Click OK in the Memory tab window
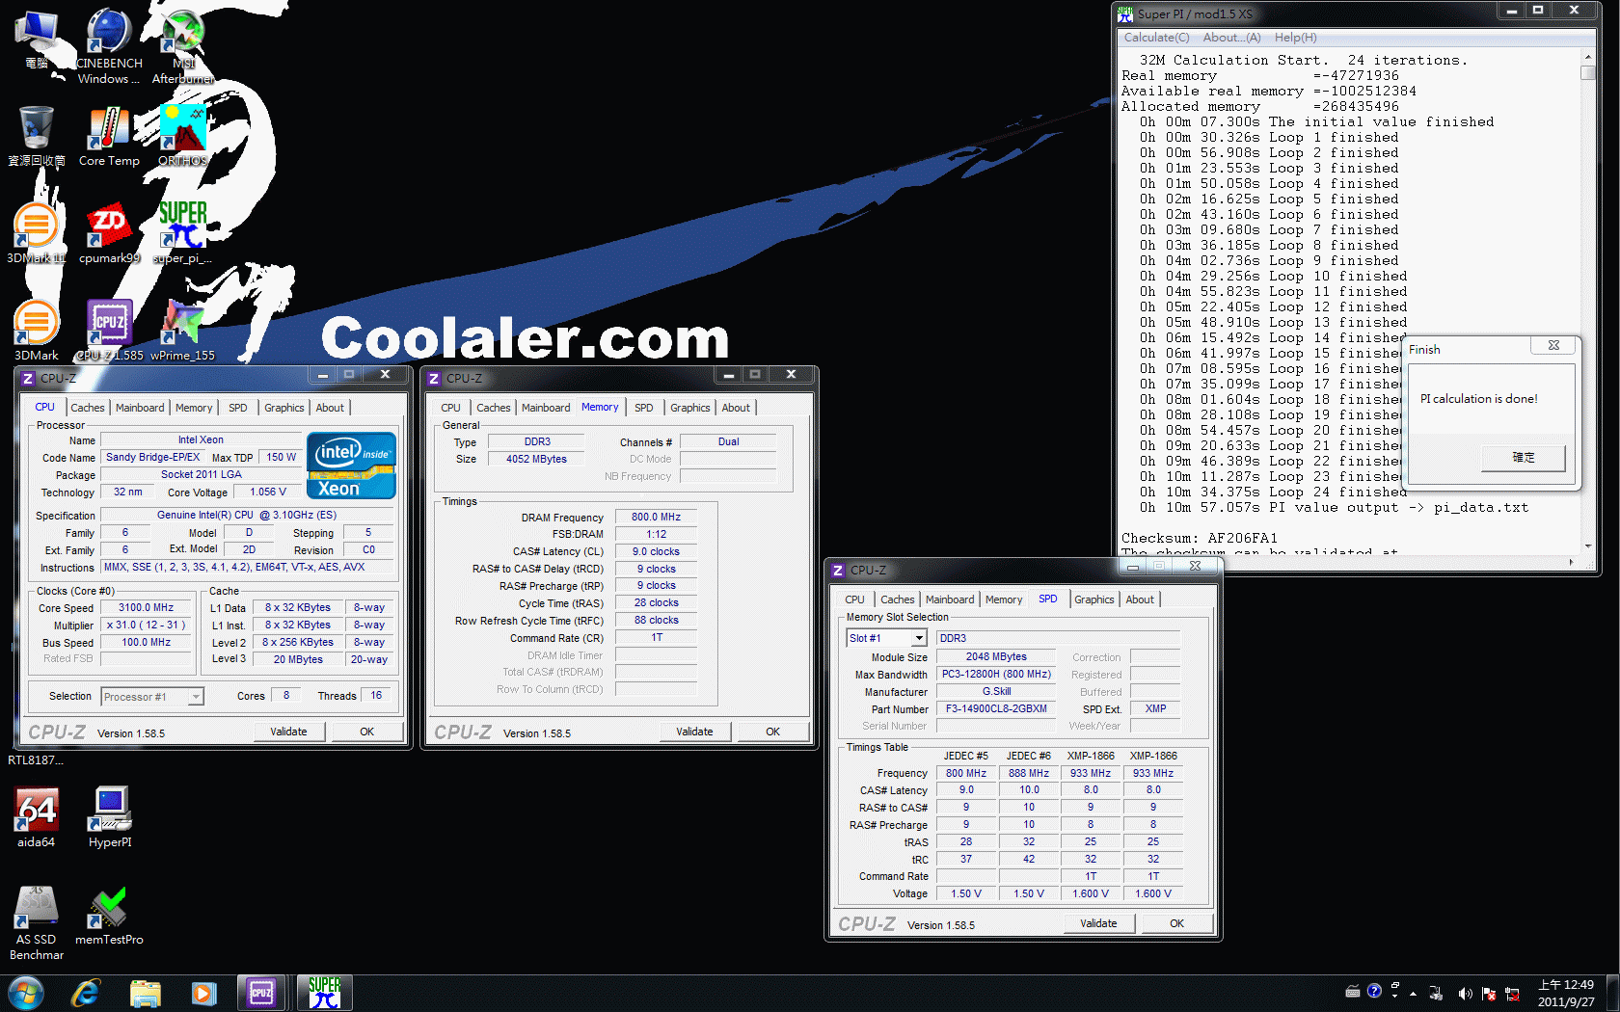Screen dimensions: 1620x1012 tap(772, 732)
